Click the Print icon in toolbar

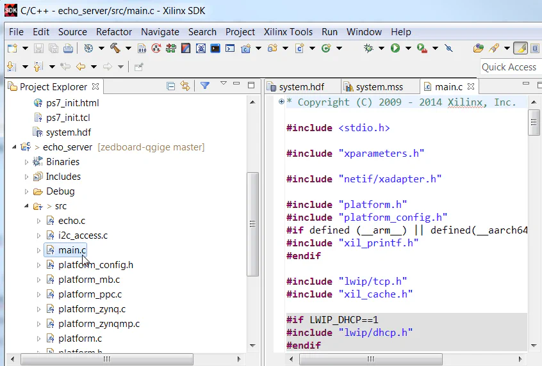click(68, 48)
